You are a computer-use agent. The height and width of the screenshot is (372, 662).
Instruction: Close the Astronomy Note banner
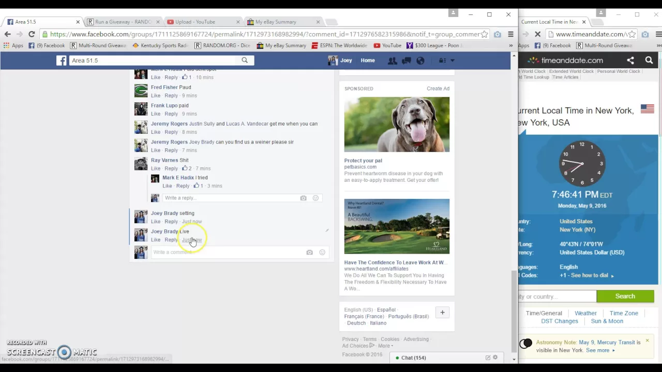click(x=647, y=341)
